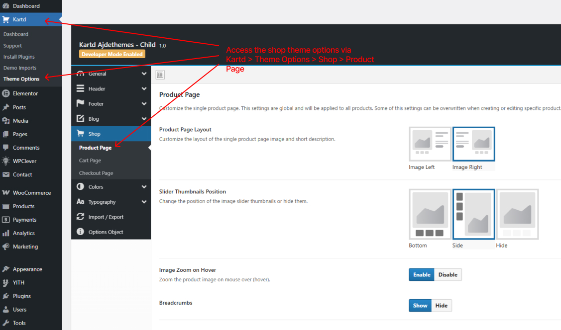This screenshot has width=561, height=330.
Task: Select the Footer flag icon
Action: tap(81, 103)
